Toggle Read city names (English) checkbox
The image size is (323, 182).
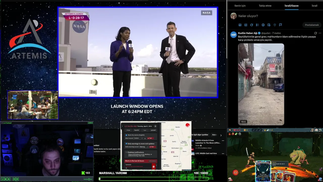126,135
